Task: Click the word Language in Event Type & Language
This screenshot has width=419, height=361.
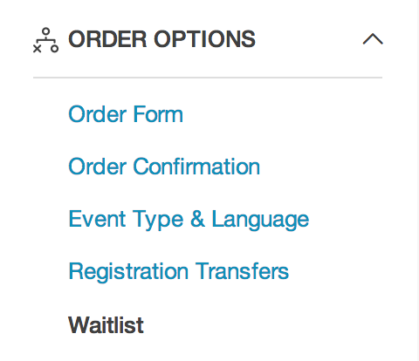Action: pos(260,221)
